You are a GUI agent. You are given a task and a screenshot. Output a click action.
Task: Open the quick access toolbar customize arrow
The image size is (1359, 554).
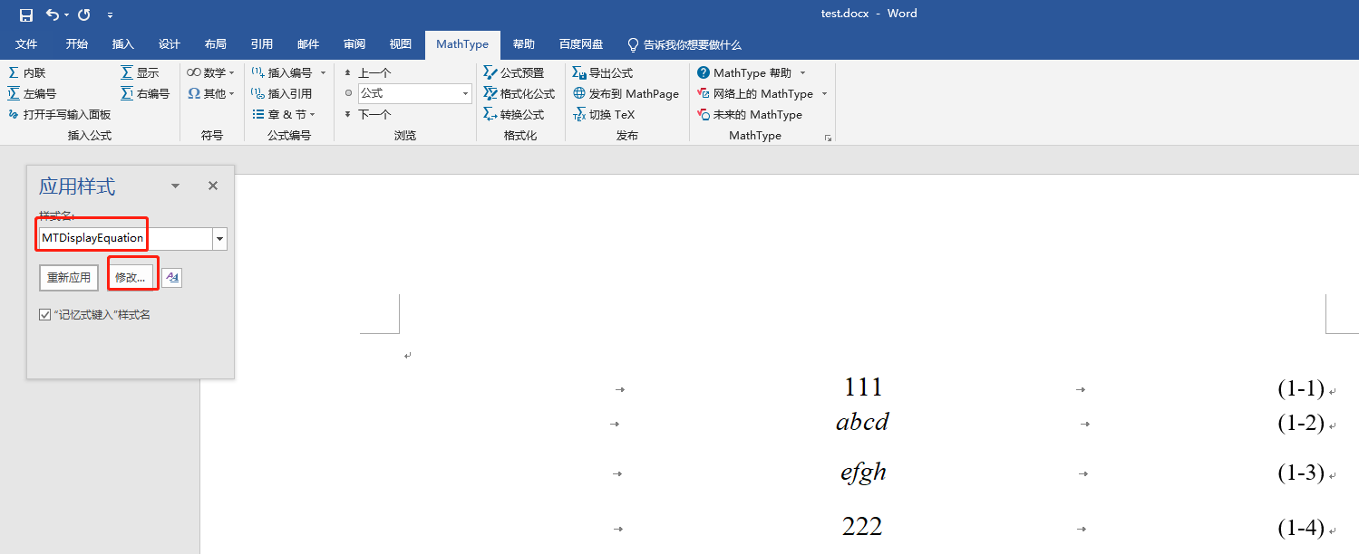pyautogui.click(x=110, y=15)
